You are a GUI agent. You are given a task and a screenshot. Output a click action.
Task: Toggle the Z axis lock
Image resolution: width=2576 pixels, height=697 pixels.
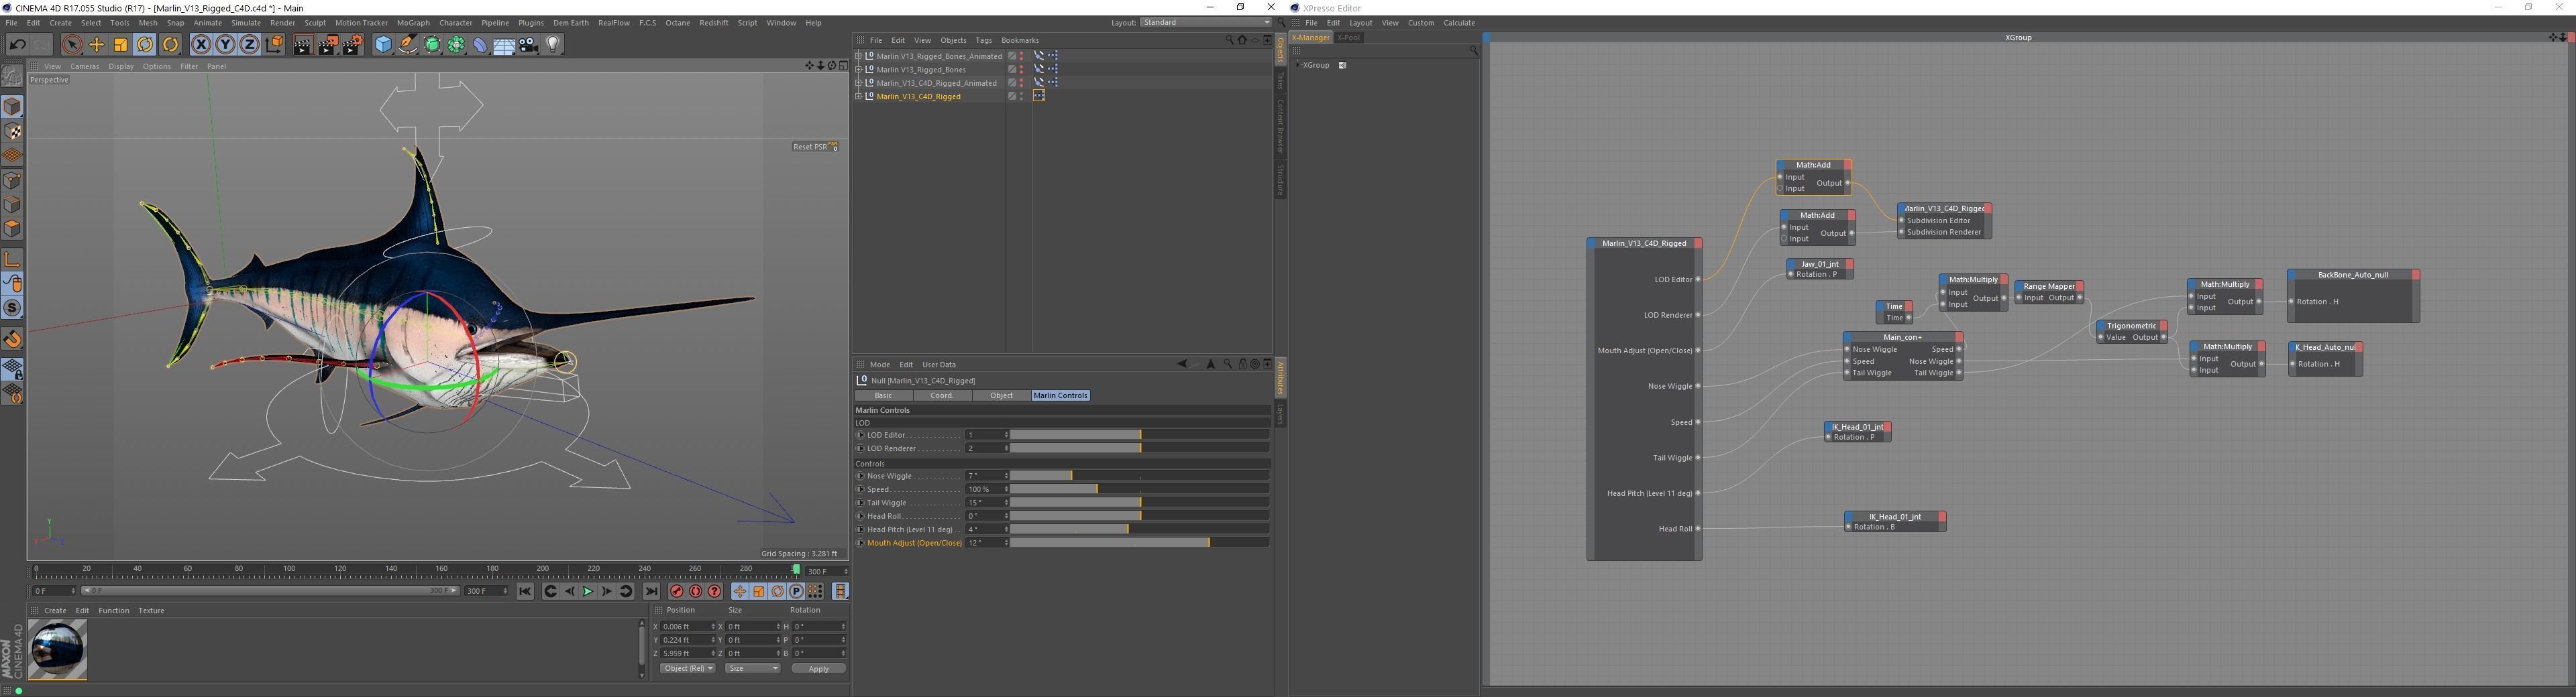250,44
